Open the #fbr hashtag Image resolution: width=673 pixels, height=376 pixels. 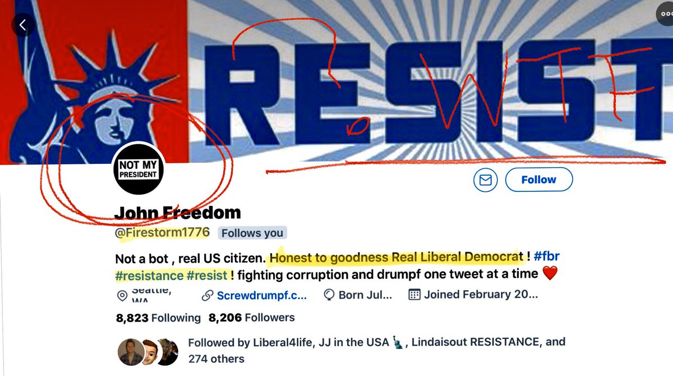click(x=547, y=256)
